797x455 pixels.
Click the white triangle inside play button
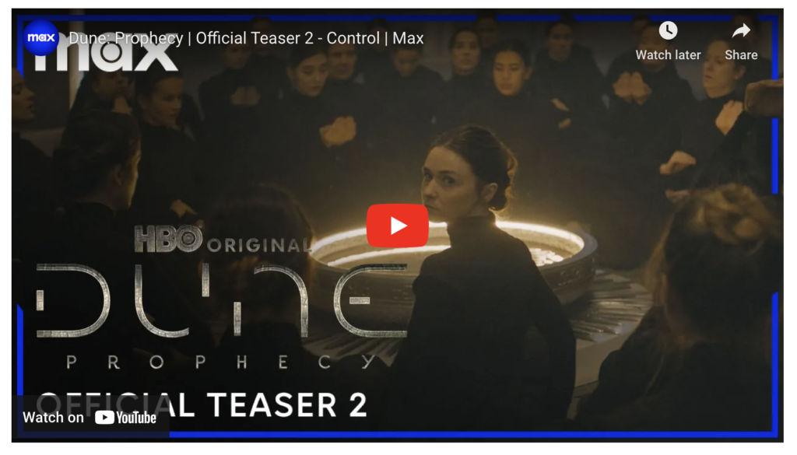point(398,226)
